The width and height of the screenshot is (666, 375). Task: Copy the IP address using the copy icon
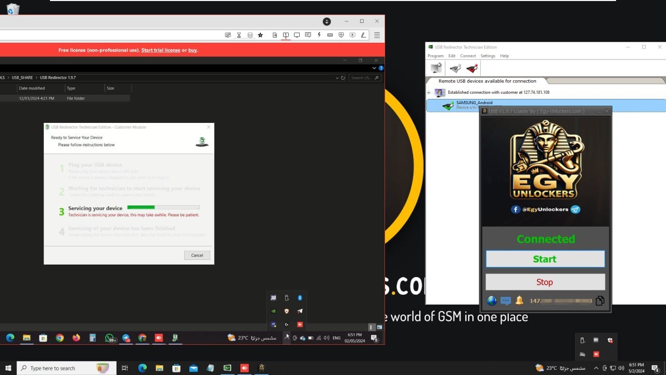click(600, 301)
